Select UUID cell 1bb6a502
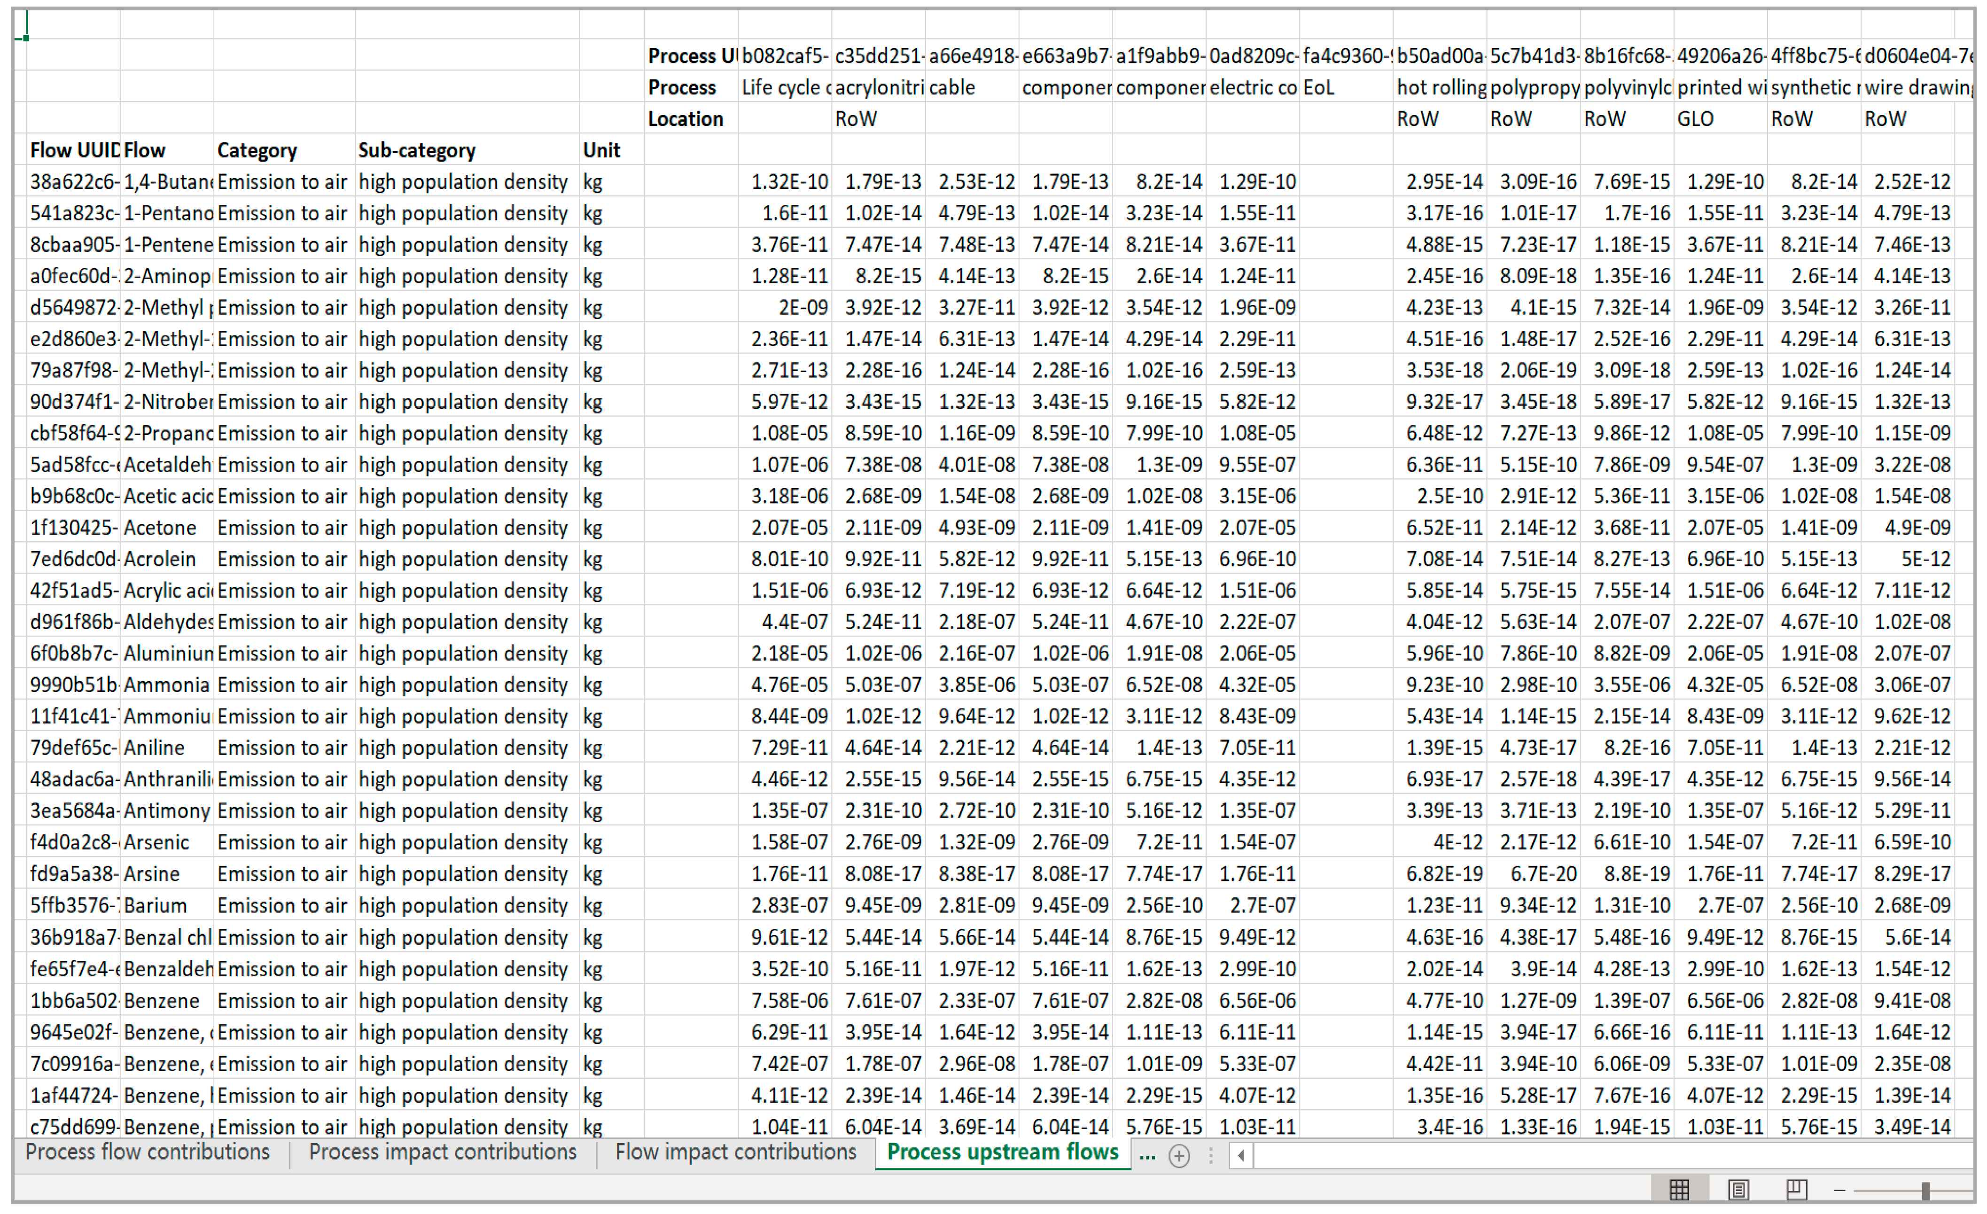 click(73, 1000)
